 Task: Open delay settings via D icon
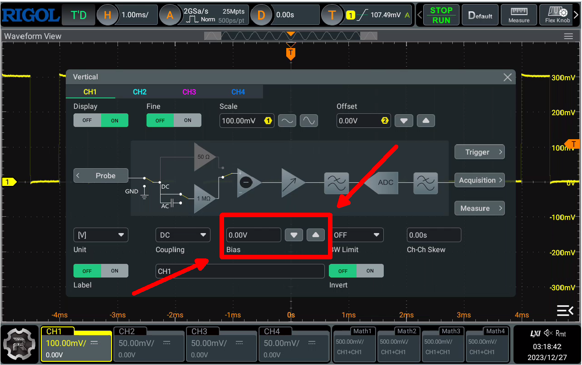tap(261, 15)
